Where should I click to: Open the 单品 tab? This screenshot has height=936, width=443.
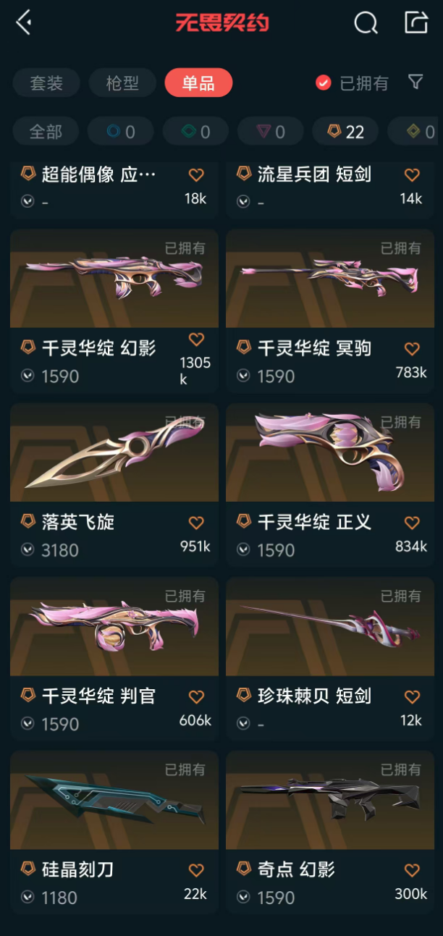(198, 83)
